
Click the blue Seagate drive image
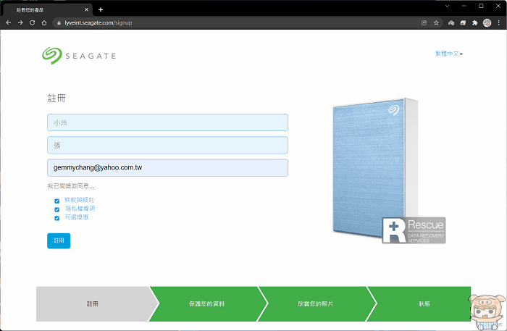(x=375, y=168)
